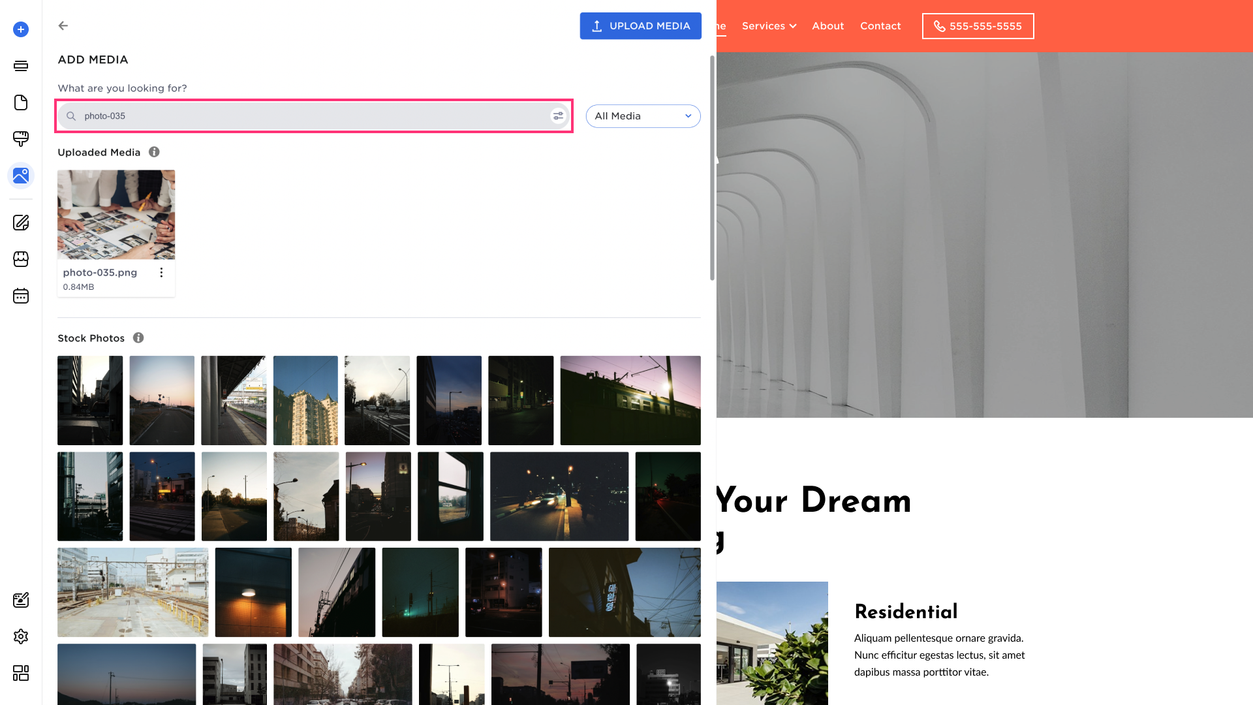Viewport: 1253px width, 705px height.
Task: Select the photo-035.png uploaded thumbnail
Action: [x=116, y=215]
